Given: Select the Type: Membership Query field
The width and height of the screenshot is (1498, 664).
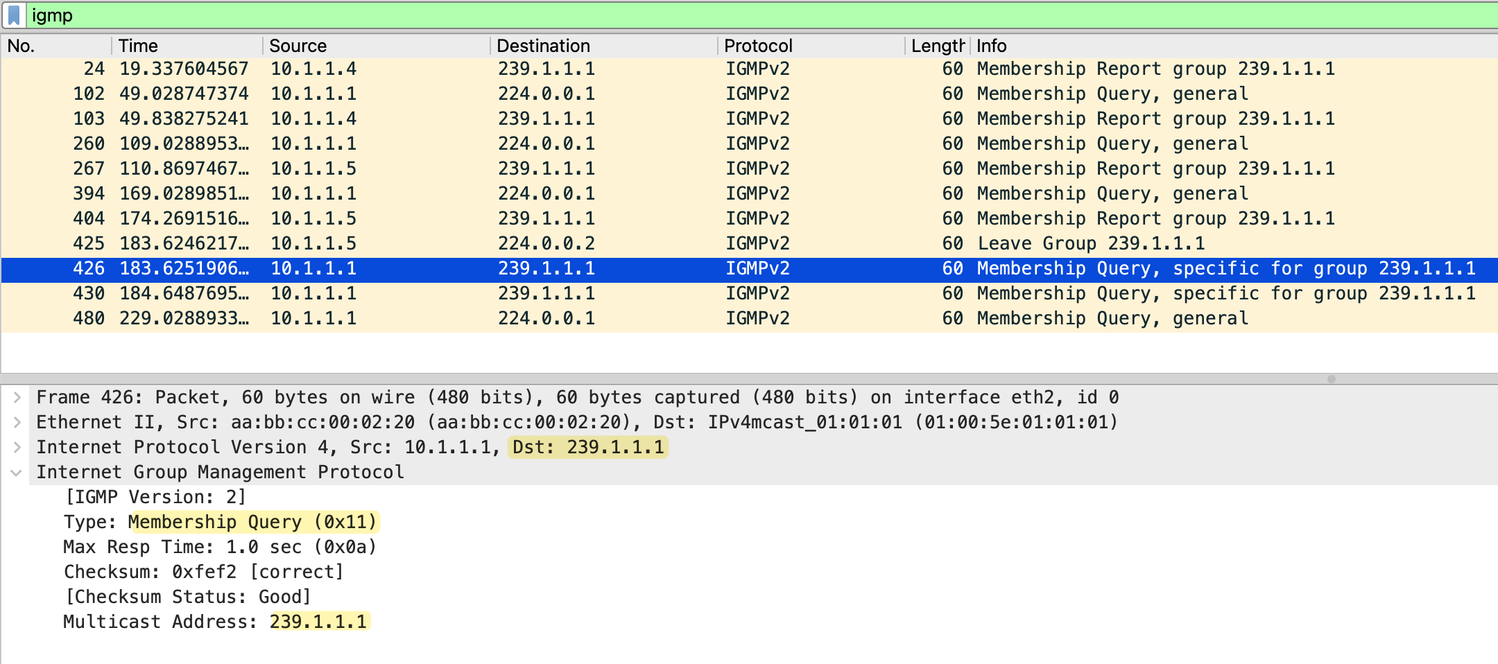Looking at the screenshot, I should click(x=221, y=522).
